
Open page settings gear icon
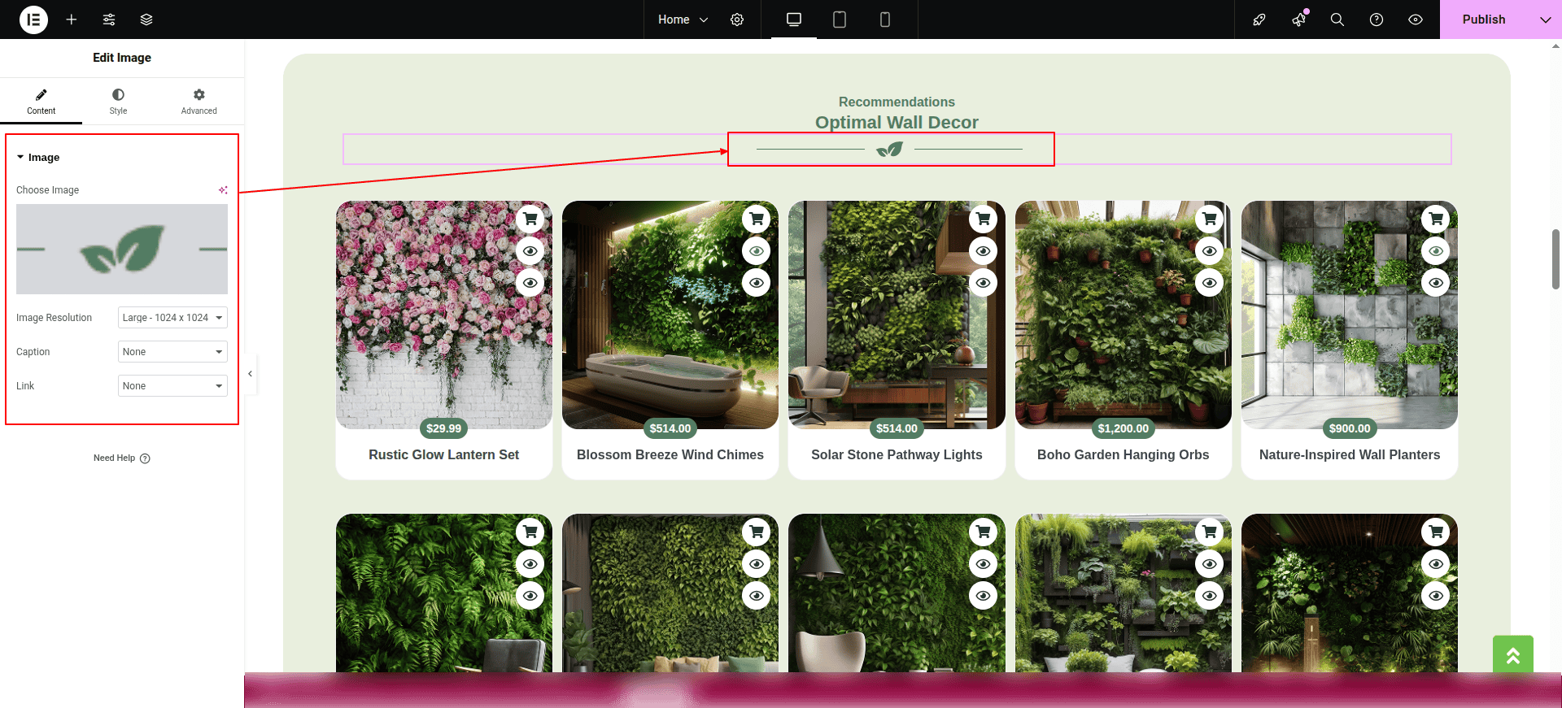[737, 20]
